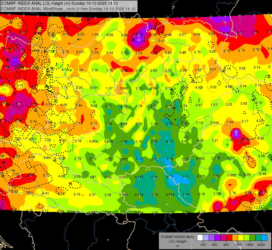This screenshot has height=250, width=272.
Task: Click the wind shear value '4.37'
Action: pos(169,142)
